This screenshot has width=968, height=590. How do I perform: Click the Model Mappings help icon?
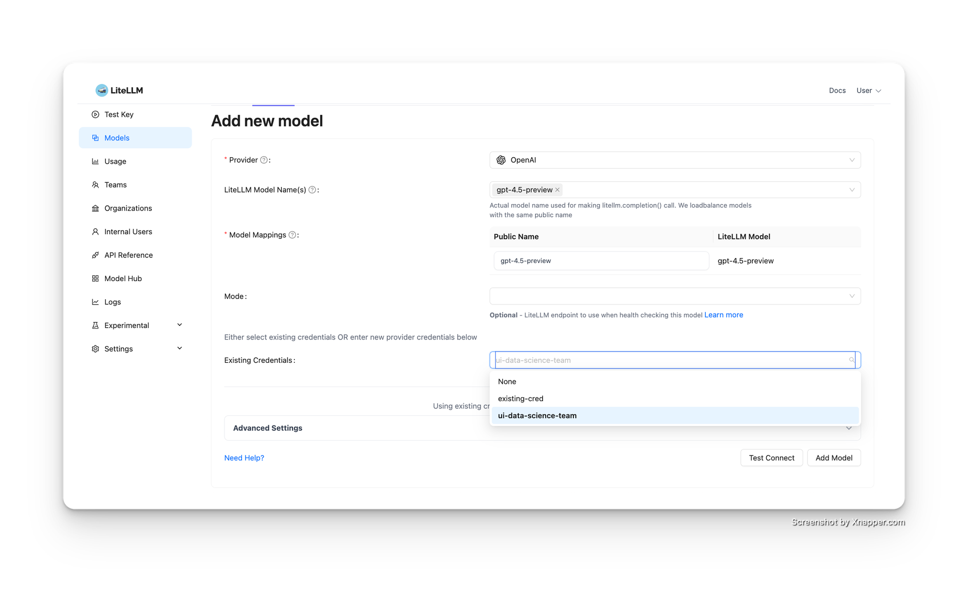[292, 235]
